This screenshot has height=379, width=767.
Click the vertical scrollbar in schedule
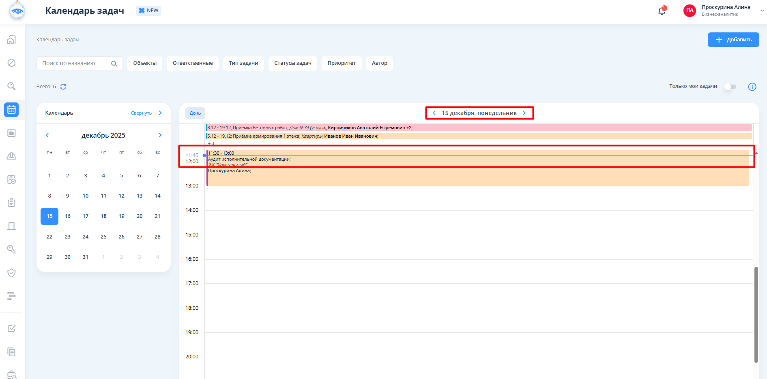(x=756, y=314)
